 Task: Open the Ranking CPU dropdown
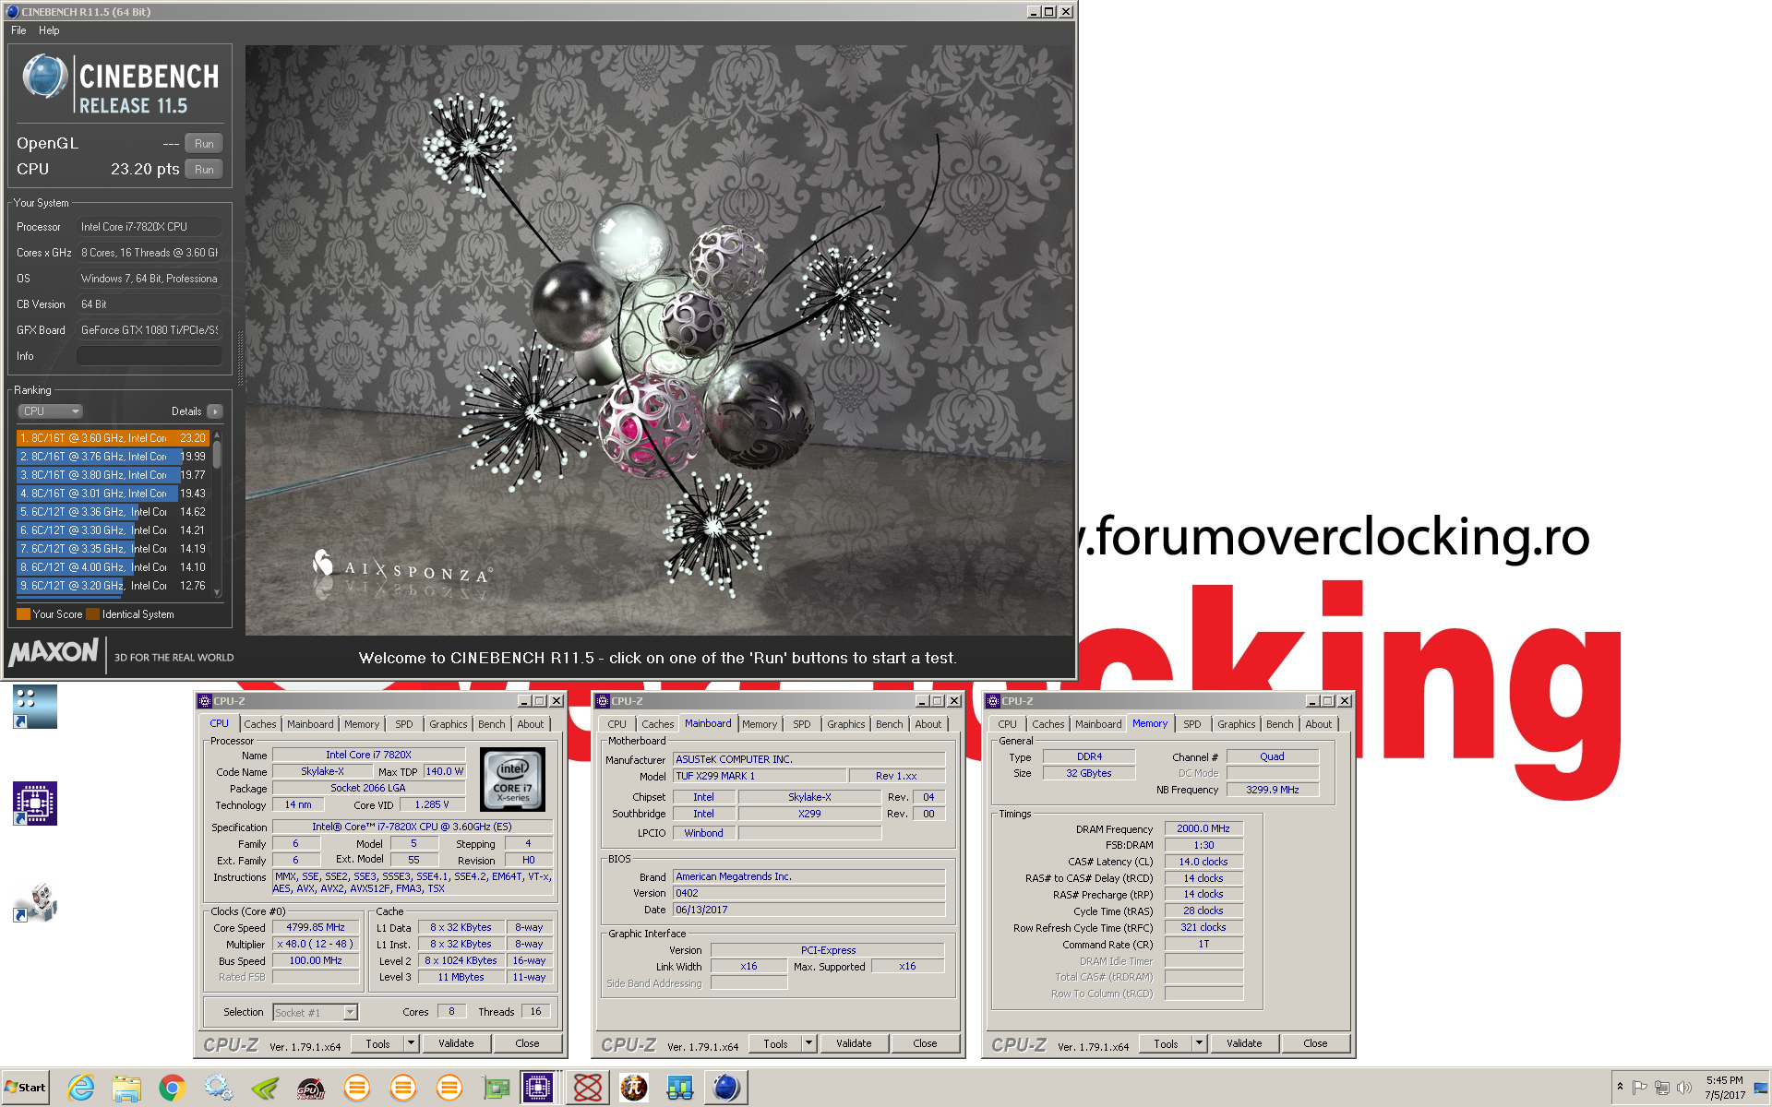50,411
